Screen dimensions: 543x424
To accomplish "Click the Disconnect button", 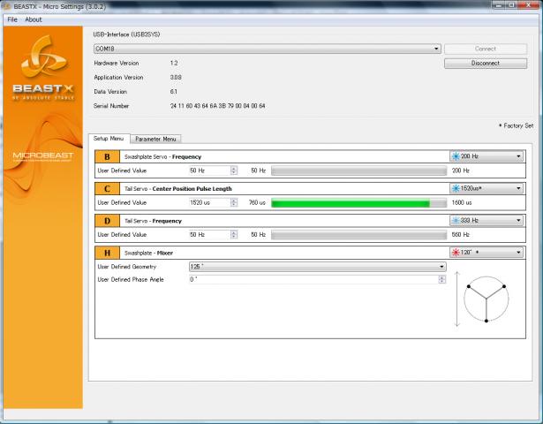I will click(x=486, y=63).
